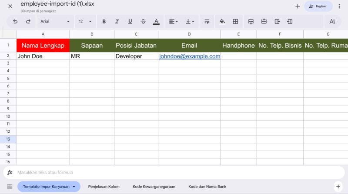Expand the font size 12 dropdown

pos(85,21)
